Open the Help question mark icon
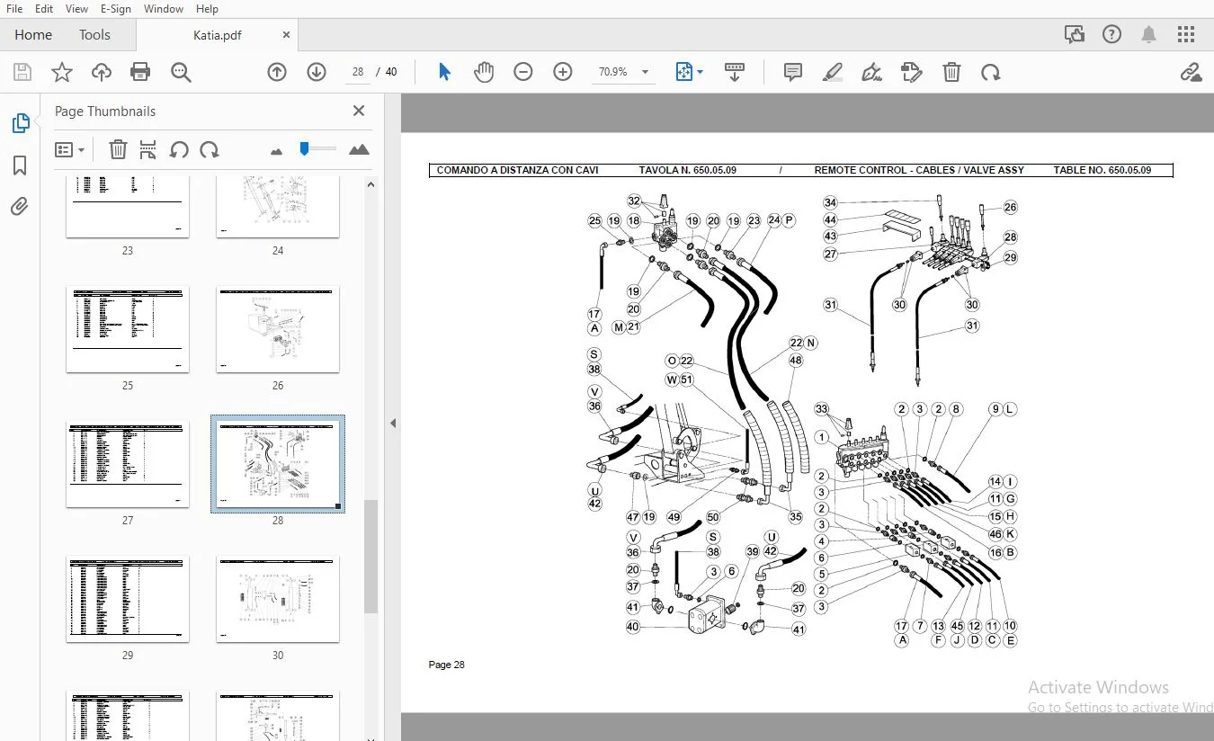This screenshot has width=1214, height=741. [1112, 35]
